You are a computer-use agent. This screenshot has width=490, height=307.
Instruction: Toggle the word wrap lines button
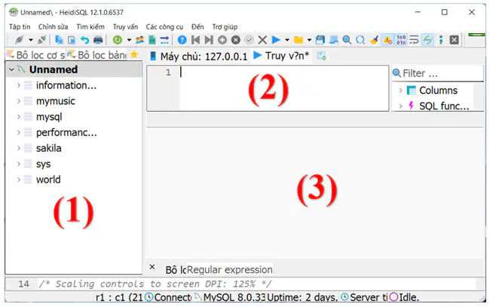tap(414, 40)
